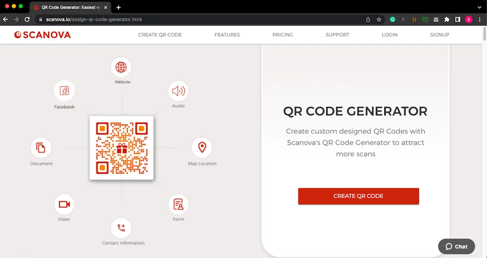Open Chrome three-dot menu
The width and height of the screenshot is (487, 258).
tap(480, 19)
